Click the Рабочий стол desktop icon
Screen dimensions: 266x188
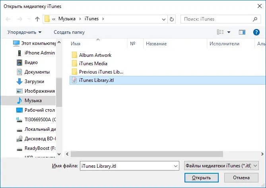(x=19, y=110)
